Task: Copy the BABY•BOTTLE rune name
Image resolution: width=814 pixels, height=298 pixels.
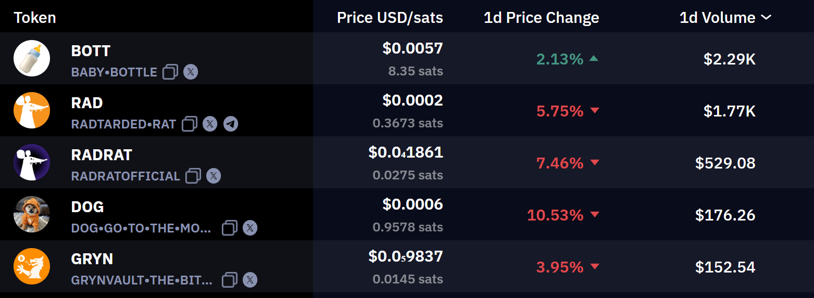Action: coord(170,72)
